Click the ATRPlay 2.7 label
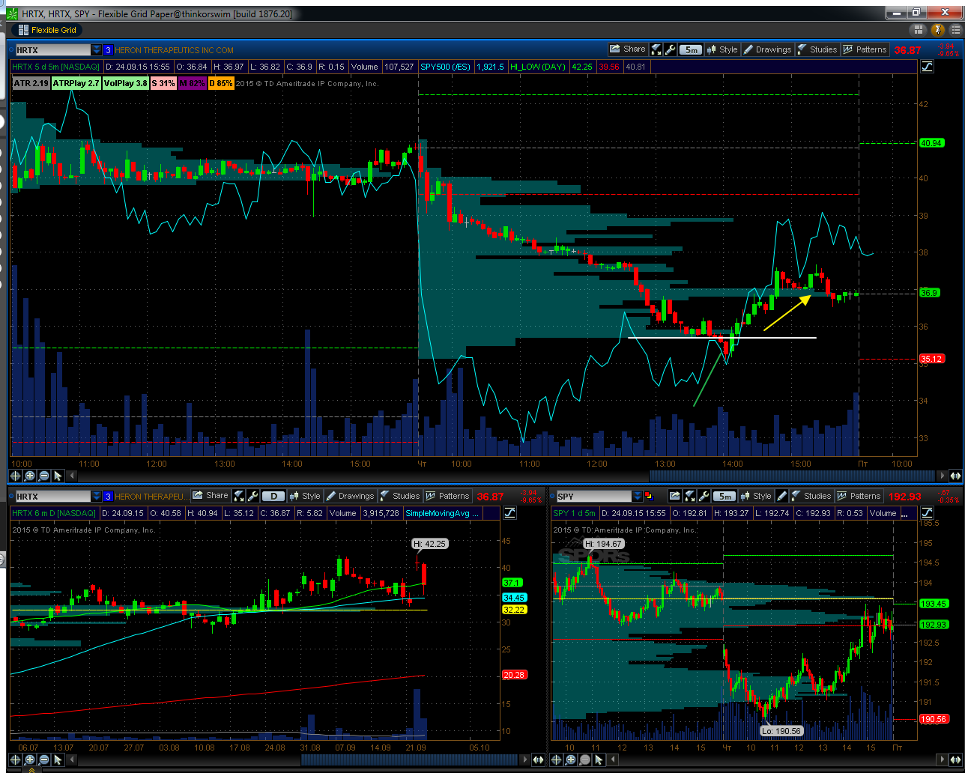The image size is (965, 773). click(x=76, y=83)
